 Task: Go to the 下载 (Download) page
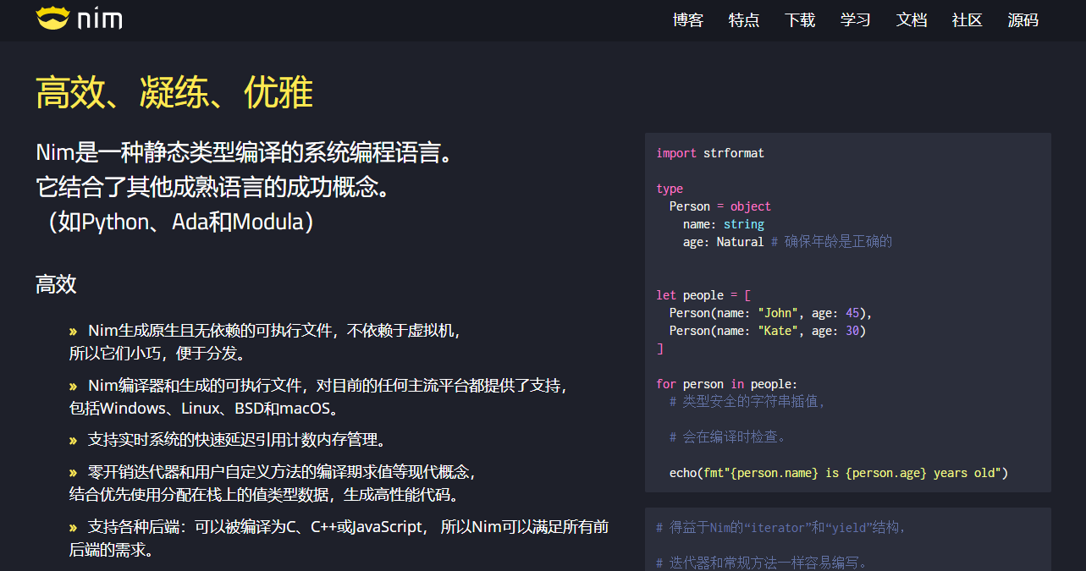pos(800,20)
